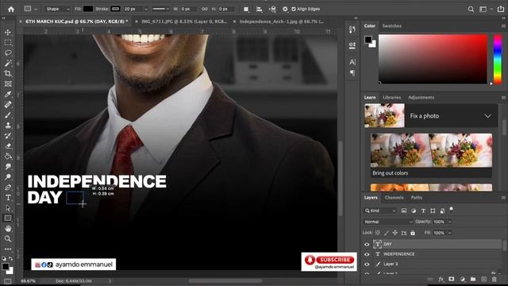
Task: Create a new layer
Action: click(x=483, y=279)
